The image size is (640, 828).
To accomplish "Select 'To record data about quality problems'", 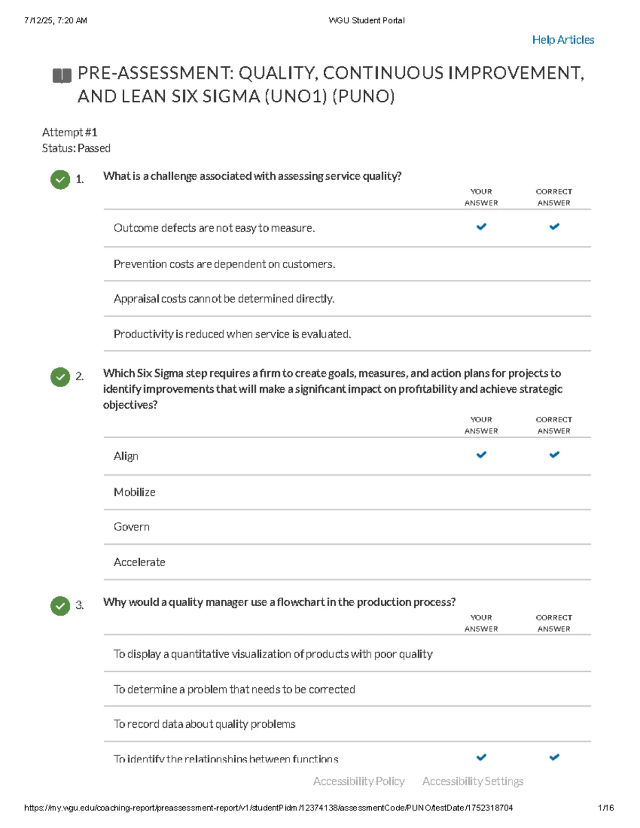I will click(x=204, y=724).
